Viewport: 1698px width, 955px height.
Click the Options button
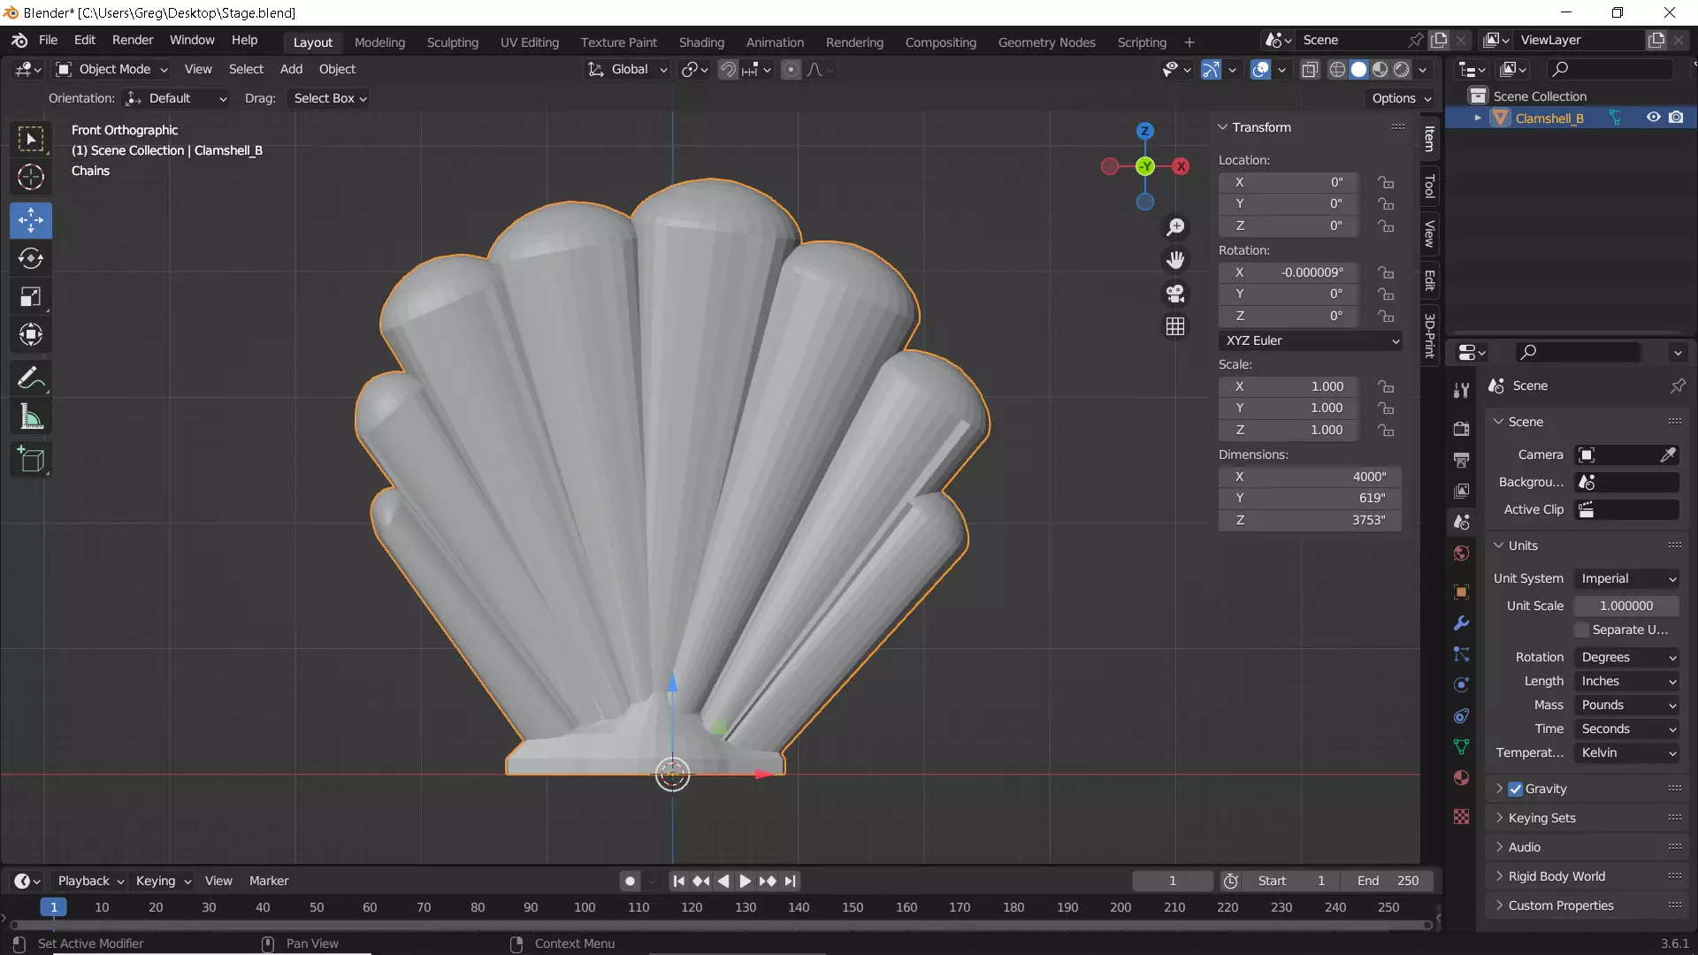point(1401,98)
